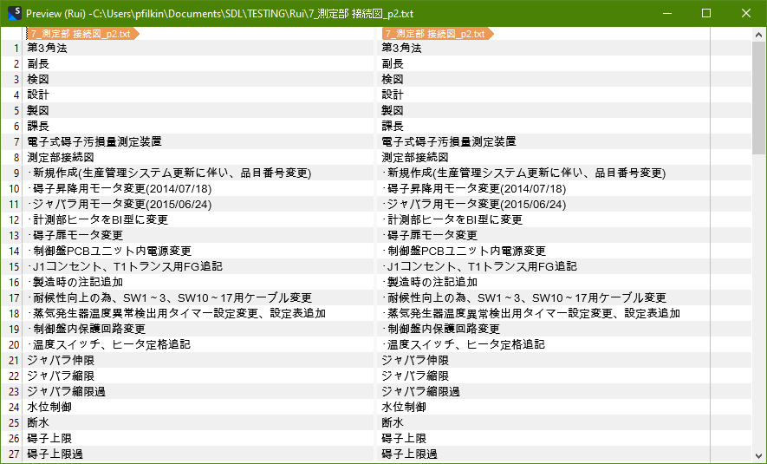Image resolution: width=767 pixels, height=464 pixels.
Task: Select the right file tag 7_測定部 接続図_p2.txt
Action: [x=436, y=34]
